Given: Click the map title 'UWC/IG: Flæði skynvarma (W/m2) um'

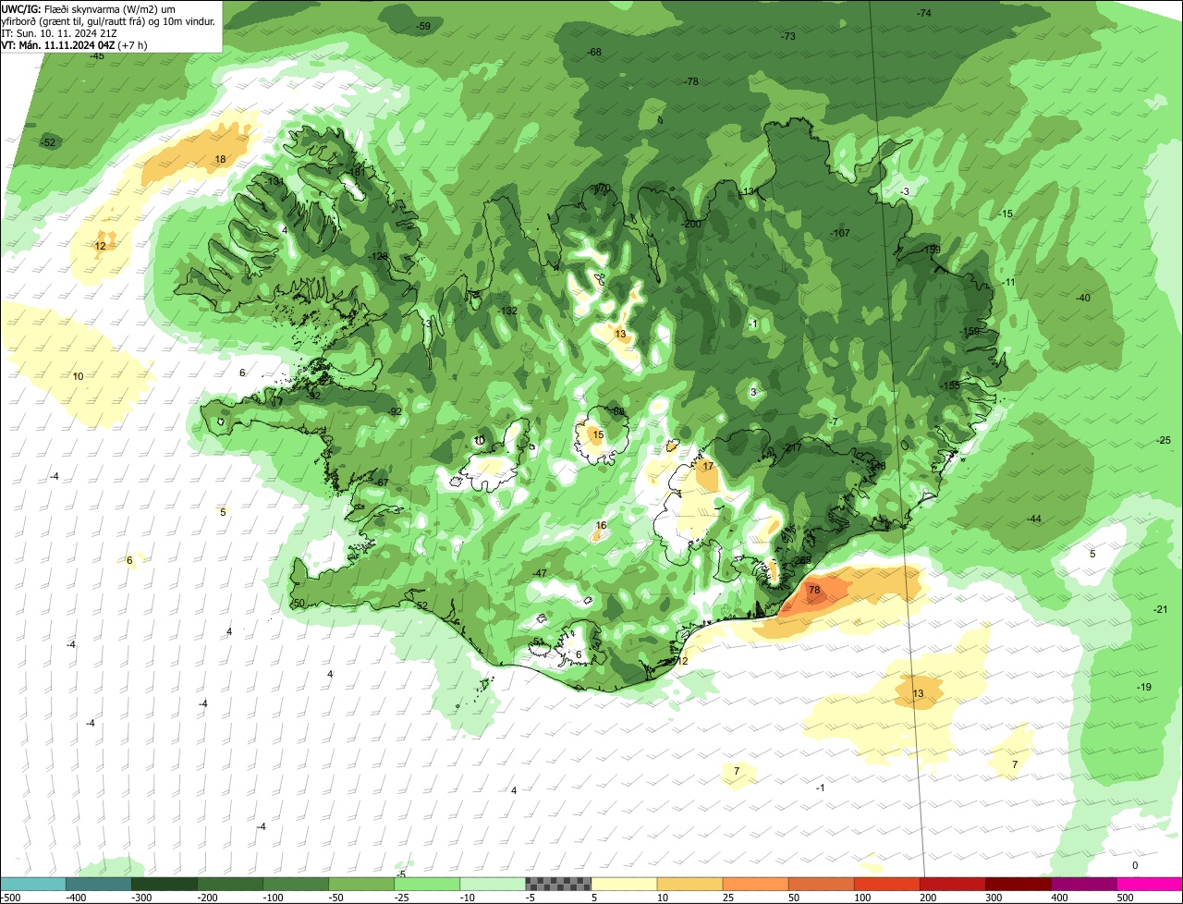Looking at the screenshot, I should pos(89,8).
